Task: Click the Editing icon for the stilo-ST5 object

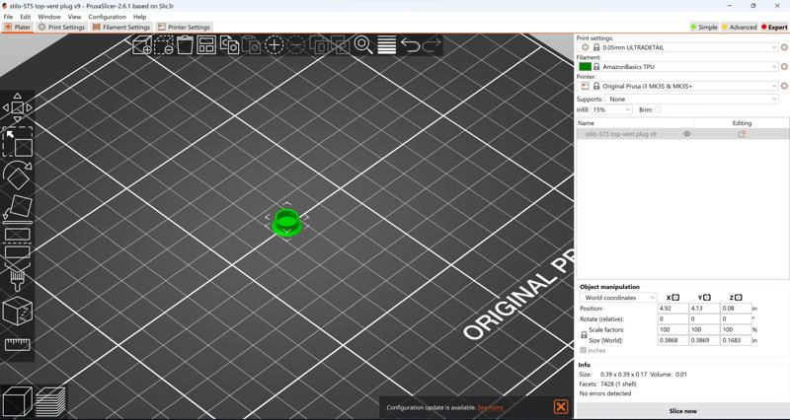Action: (x=742, y=134)
